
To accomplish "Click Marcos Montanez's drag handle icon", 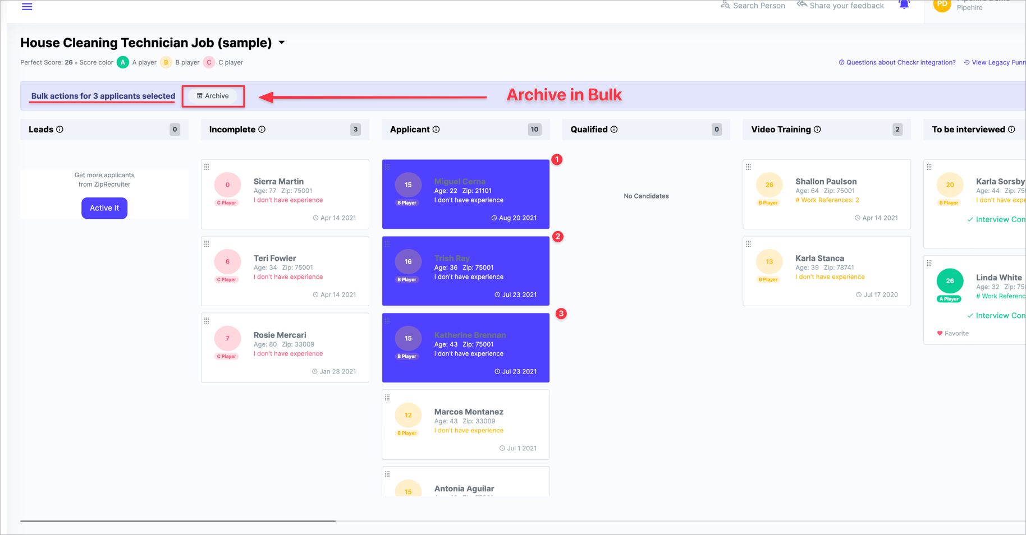I will [387, 398].
